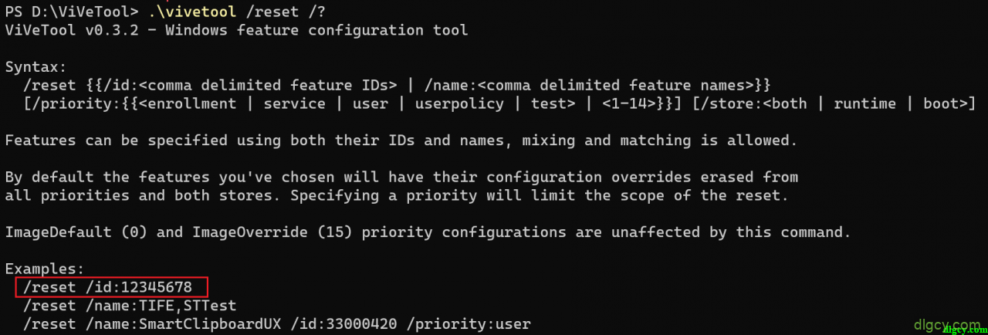Click the ViVeTool v0.3.2 version line
Viewport: 988px width, 335px height.
235,30
